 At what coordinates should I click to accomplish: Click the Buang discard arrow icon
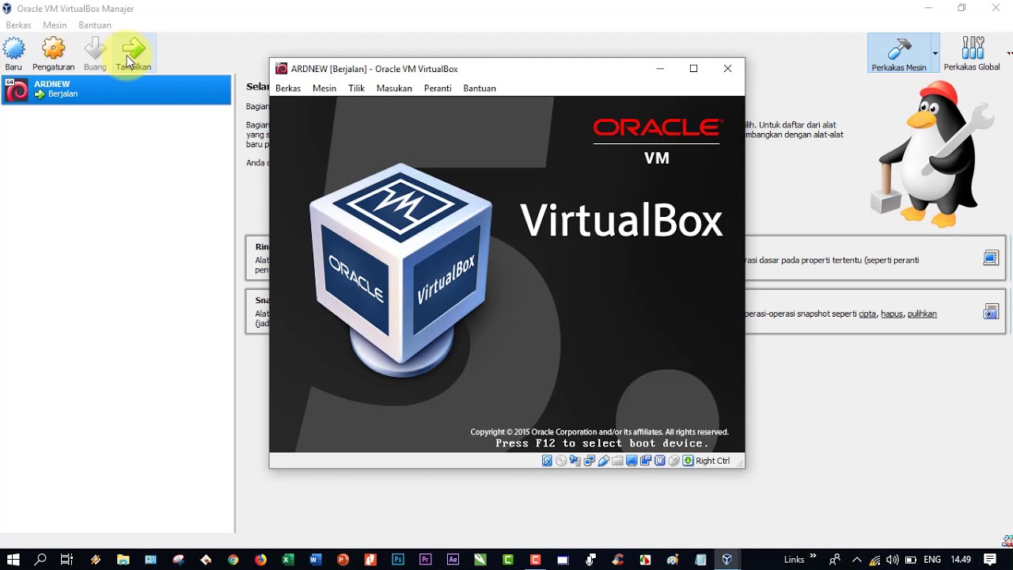[x=95, y=49]
